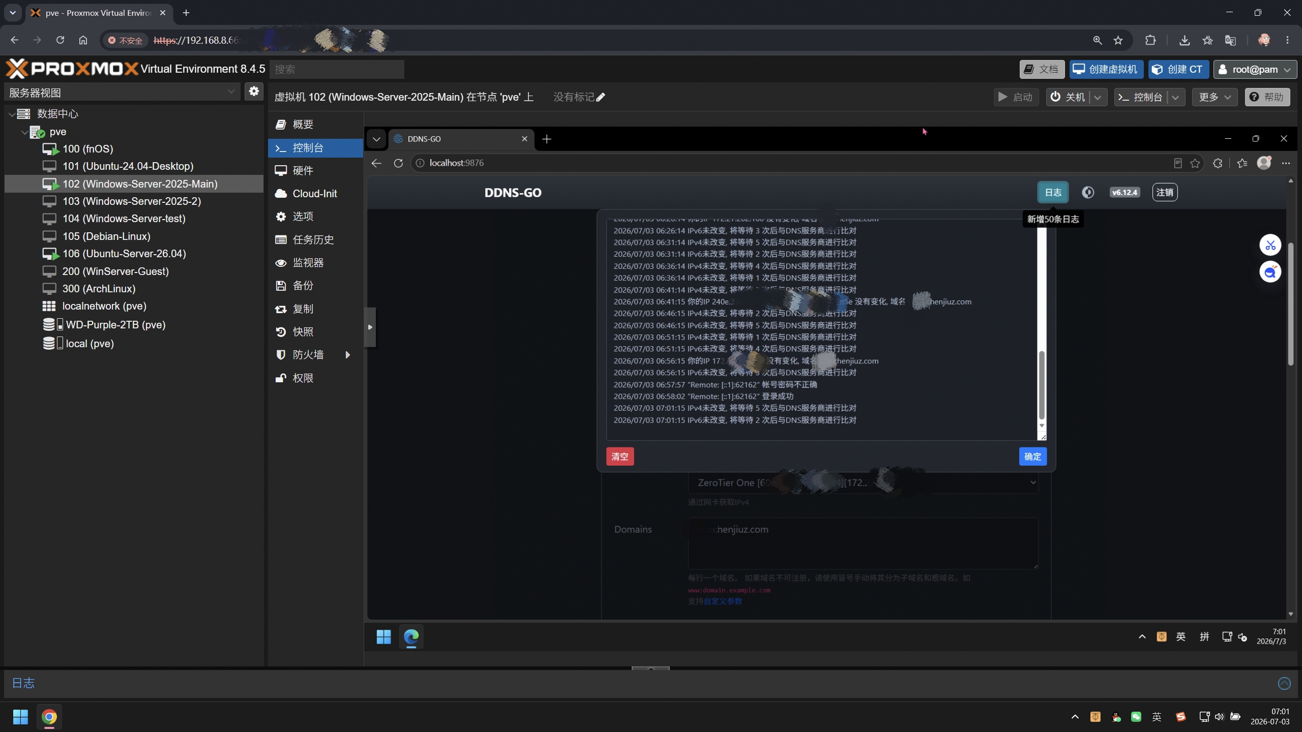Open the 更多 dropdown menu
Screen dimensions: 1302x732
1215,97
